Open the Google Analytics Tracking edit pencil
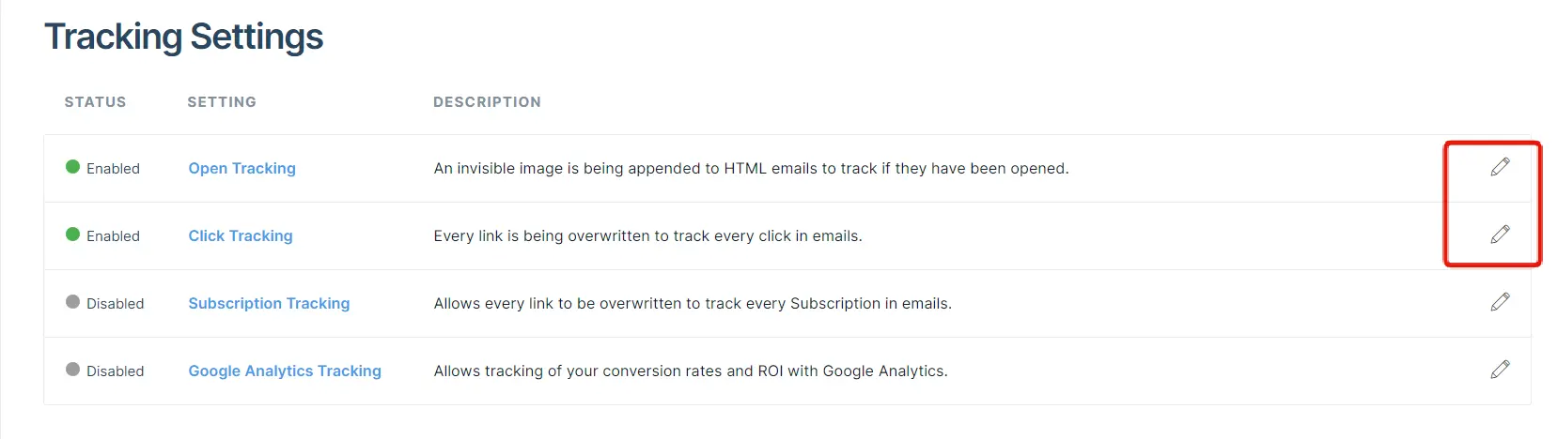The height and width of the screenshot is (439, 1558). coord(1500,370)
